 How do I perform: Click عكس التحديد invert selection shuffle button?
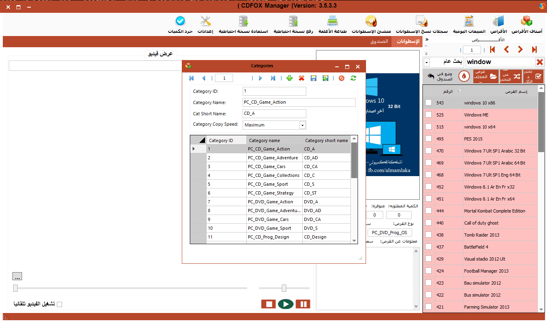pyautogui.click(x=511, y=76)
